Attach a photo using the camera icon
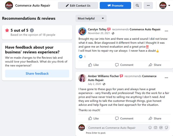Viewport: 173px width, 136px height. point(155,128)
